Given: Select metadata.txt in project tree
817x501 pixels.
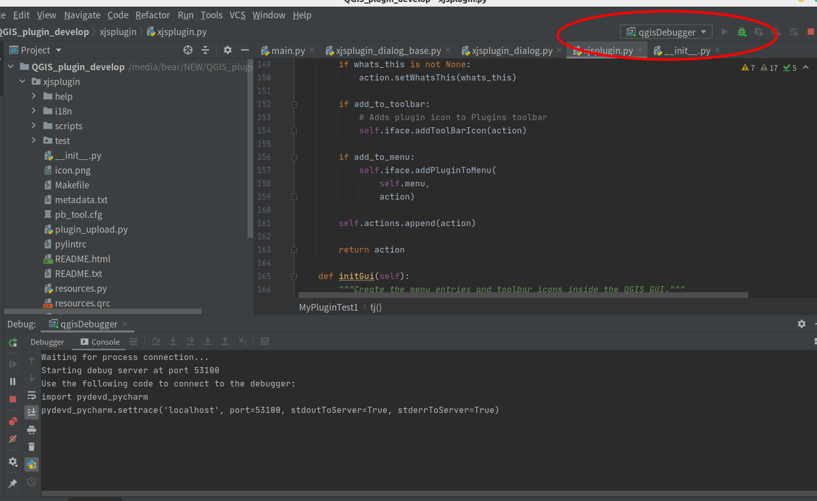Looking at the screenshot, I should (81, 200).
